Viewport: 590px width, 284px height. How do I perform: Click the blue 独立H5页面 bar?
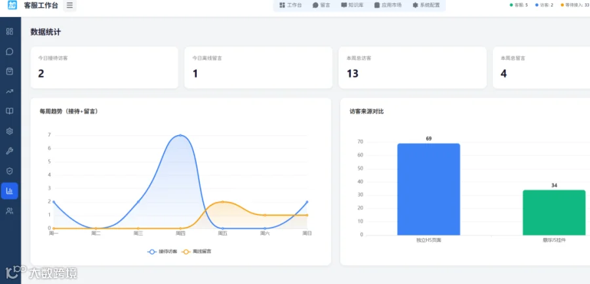[x=429, y=189]
